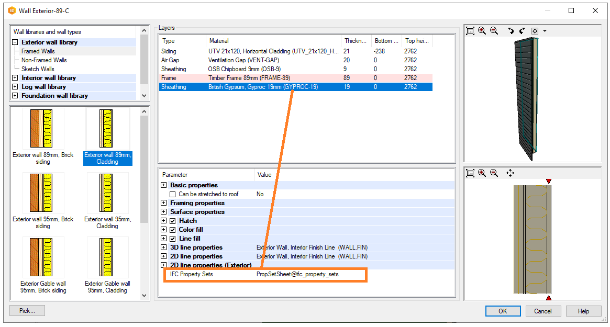Click zoom in icon in 3D preview

[x=482, y=31]
